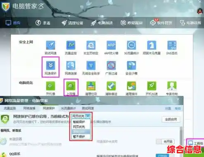Open the 清除痕迹 eraser tool
The width and height of the screenshot is (204, 157).
(x=111, y=88)
